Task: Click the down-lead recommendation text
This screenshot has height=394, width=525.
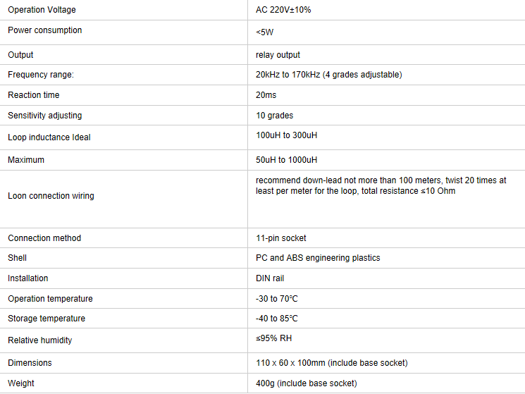Action: coord(381,186)
